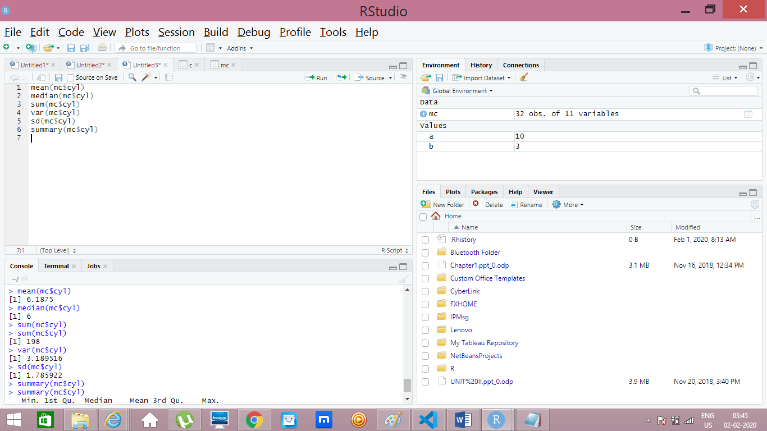
Task: Tick the checkbox for Chapter1.ppt_0.odp
Action: pos(425,265)
